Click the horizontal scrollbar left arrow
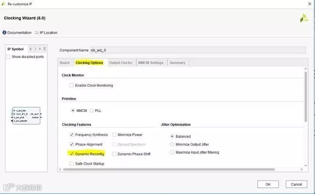Viewport: 315px width, 194px height. [x=60, y=169]
